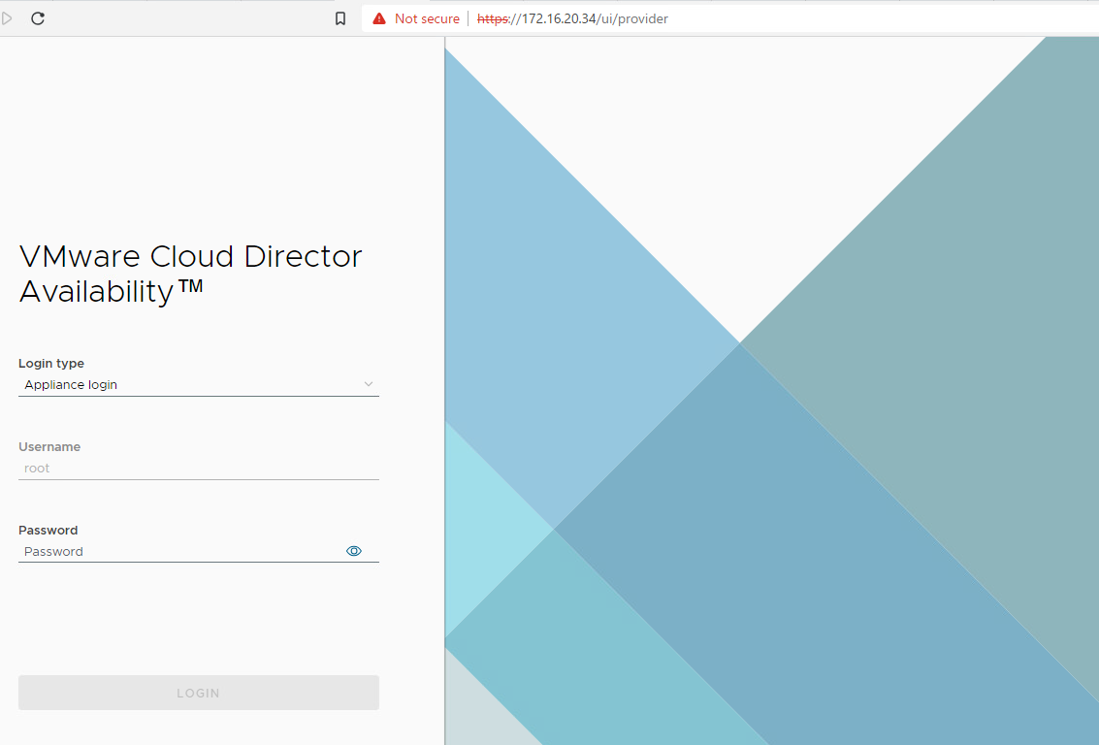The height and width of the screenshot is (745, 1099).
Task: Click the browser back navigation arrow
Action: point(8,17)
